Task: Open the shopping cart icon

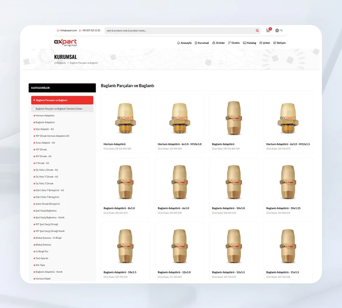Action: [268, 31]
